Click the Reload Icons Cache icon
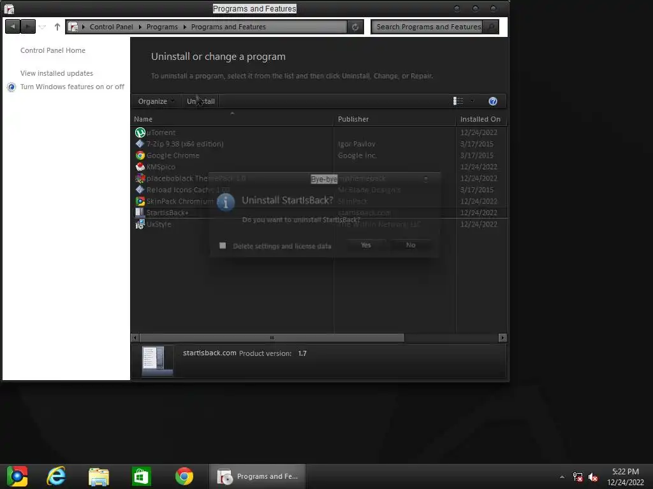653x489 pixels. [x=140, y=190]
